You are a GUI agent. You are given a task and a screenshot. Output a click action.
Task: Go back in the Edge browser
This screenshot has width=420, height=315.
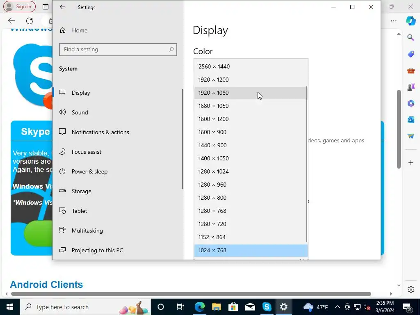coord(11,21)
